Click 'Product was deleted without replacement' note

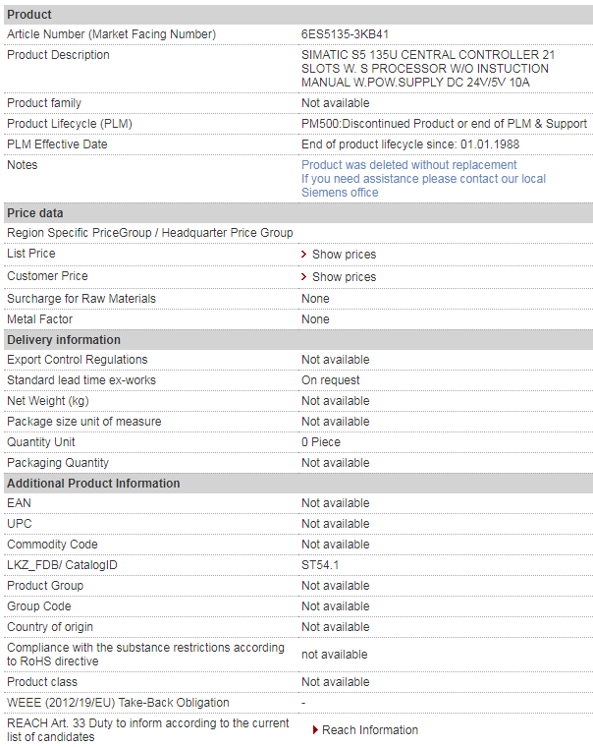[x=408, y=165]
